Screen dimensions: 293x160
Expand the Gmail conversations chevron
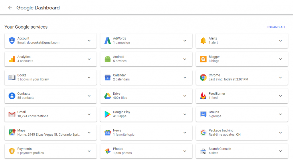click(x=89, y=114)
